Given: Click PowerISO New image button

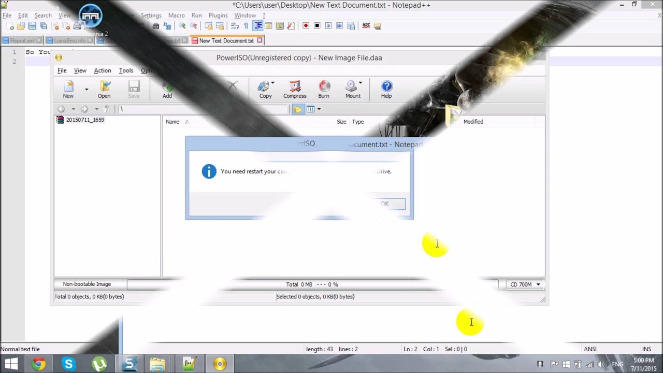Looking at the screenshot, I should click(x=68, y=90).
